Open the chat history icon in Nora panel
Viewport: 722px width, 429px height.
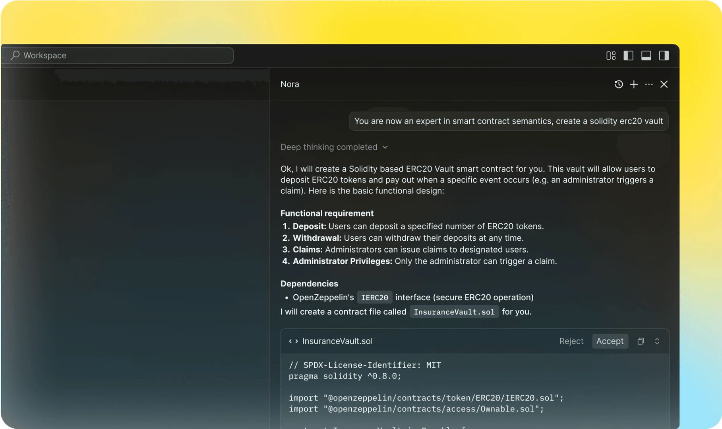click(x=618, y=84)
